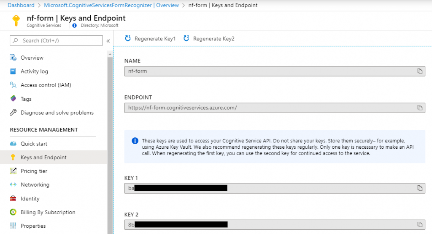Click the sidebar vertical scrollbar track

(110, 145)
